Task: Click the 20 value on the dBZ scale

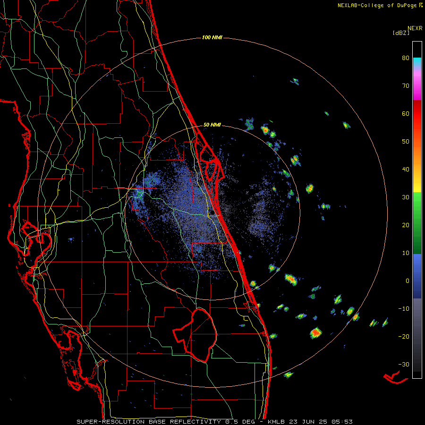Action: pyautogui.click(x=406, y=225)
